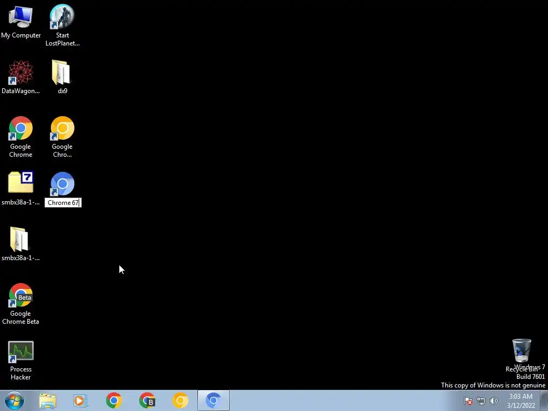Select the blue Chromium shortcut icon on the desktop
Image resolution: width=548 pixels, height=411 pixels.
62,184
